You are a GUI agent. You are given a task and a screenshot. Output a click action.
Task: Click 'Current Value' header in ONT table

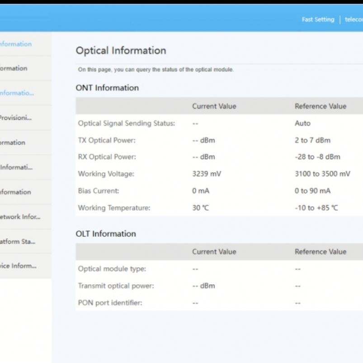coord(214,106)
